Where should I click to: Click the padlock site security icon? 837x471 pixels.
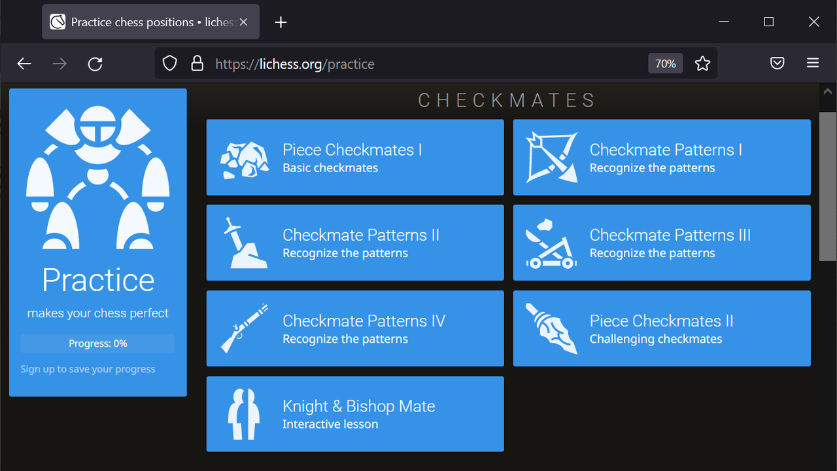click(x=197, y=63)
